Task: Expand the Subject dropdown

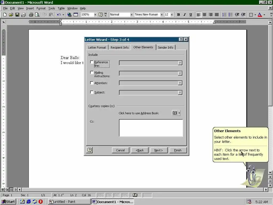Action: (180, 93)
